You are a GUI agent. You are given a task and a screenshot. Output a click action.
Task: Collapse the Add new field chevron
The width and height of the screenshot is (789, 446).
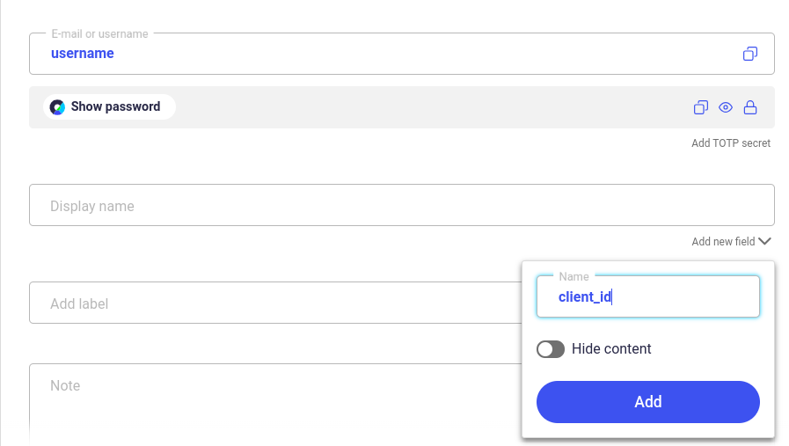(764, 242)
